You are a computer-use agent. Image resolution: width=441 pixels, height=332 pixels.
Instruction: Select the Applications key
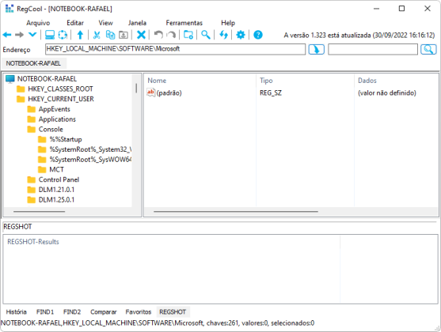pyautogui.click(x=57, y=119)
